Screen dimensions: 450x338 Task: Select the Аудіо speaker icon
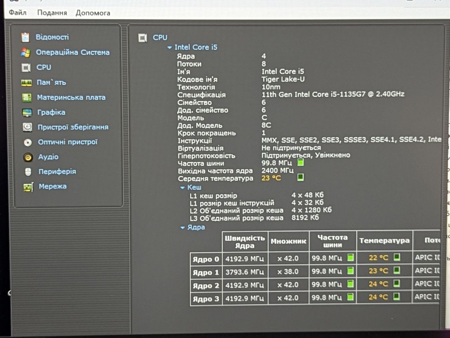pos(28,157)
